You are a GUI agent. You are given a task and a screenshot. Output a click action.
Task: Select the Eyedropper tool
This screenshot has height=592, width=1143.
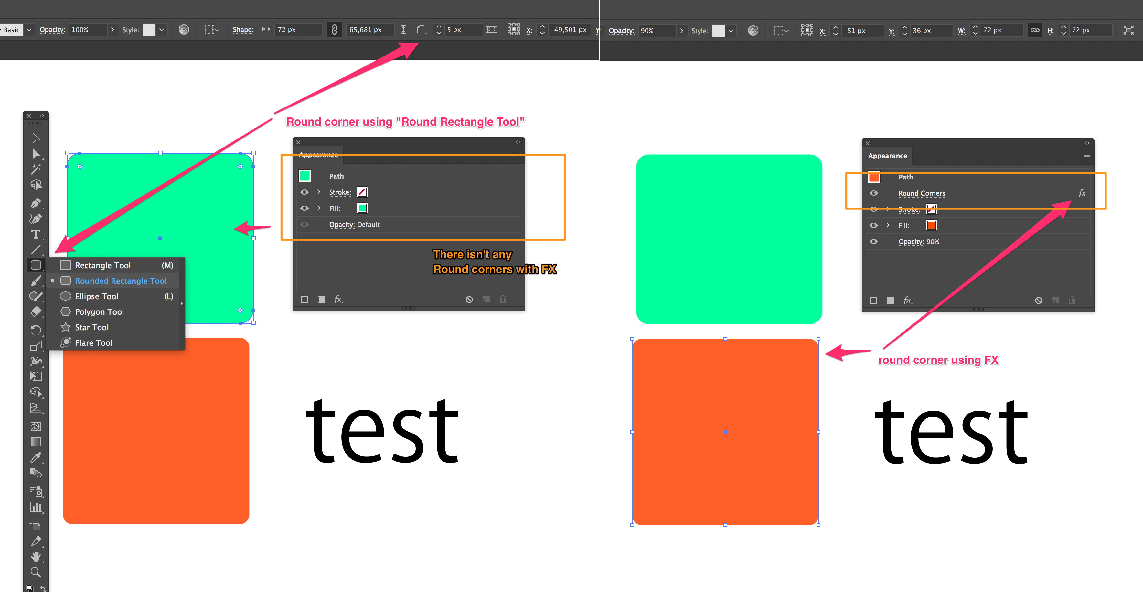36,457
